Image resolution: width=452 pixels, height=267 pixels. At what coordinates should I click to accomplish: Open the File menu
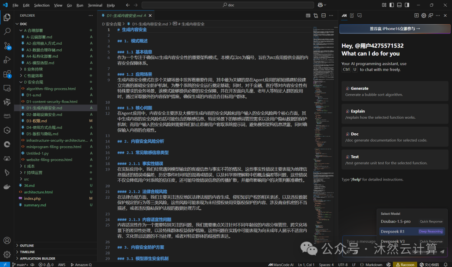[15, 5]
